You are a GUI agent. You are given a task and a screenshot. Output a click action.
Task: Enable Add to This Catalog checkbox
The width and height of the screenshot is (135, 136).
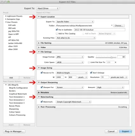[x=57, y=34]
